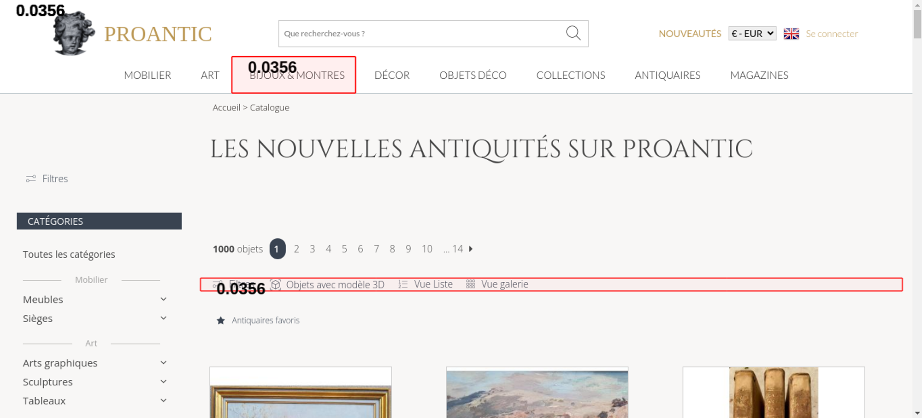This screenshot has height=418, width=922.
Task: Go to page 5
Action: [344, 249]
